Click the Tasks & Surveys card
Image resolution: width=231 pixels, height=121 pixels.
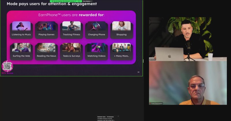pos(71,51)
